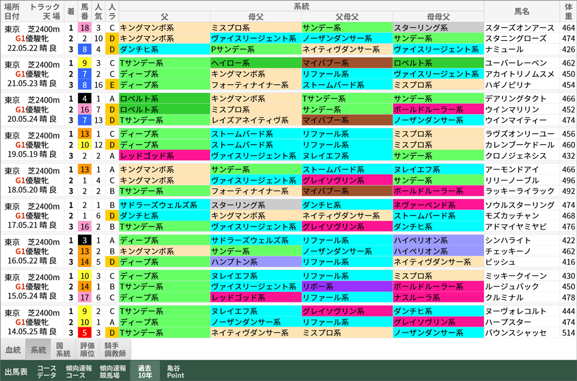Click the 体重 column header
This screenshot has width=577, height=381.
[x=568, y=11]
